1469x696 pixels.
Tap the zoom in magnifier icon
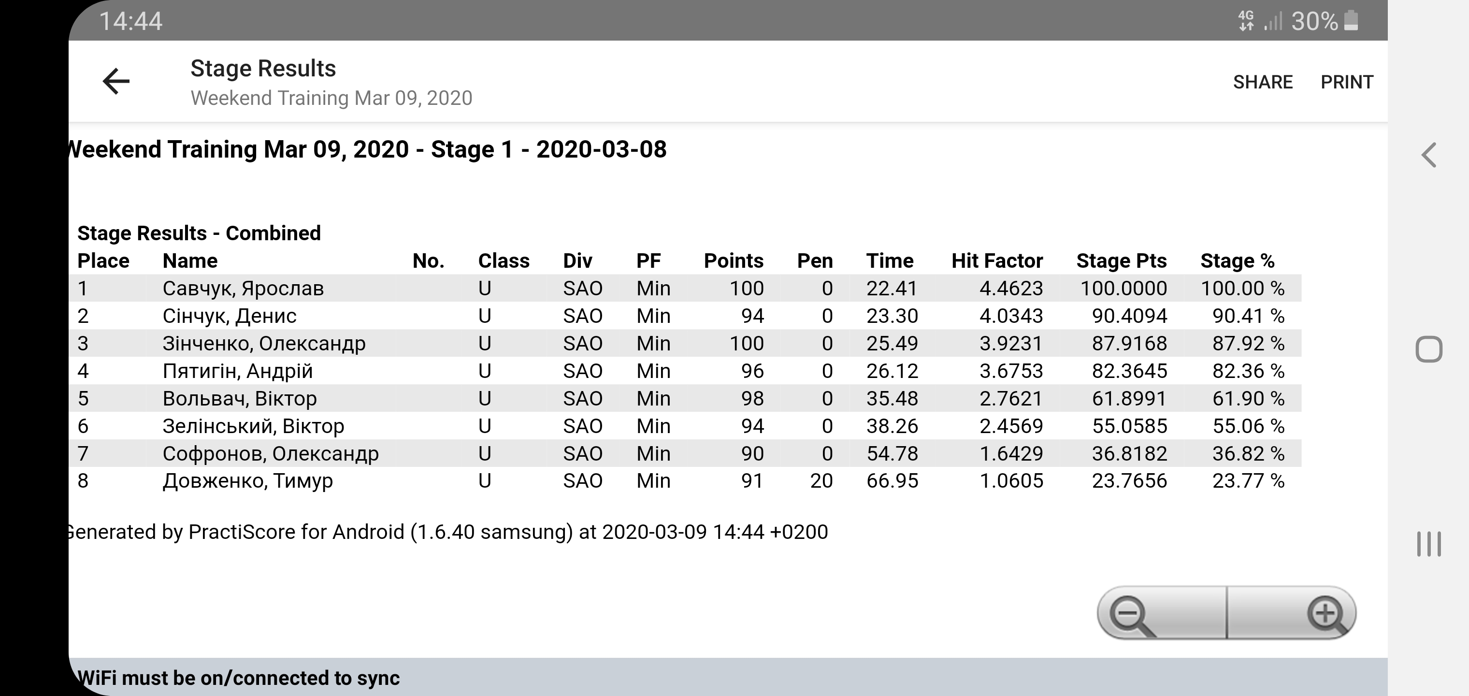[x=1326, y=615]
